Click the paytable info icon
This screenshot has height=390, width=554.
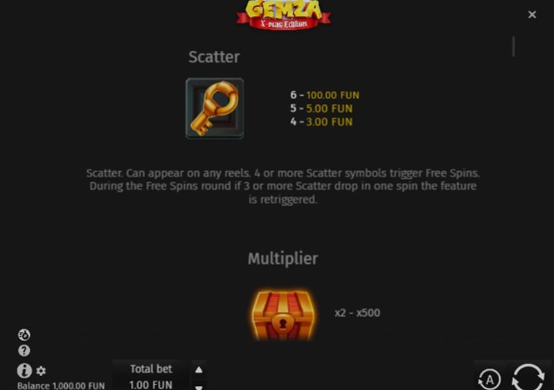coord(24,371)
